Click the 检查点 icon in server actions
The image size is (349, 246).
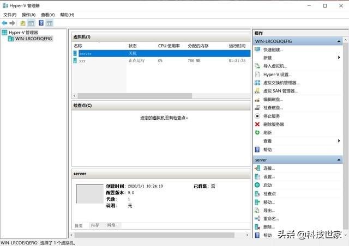[x=257, y=194]
